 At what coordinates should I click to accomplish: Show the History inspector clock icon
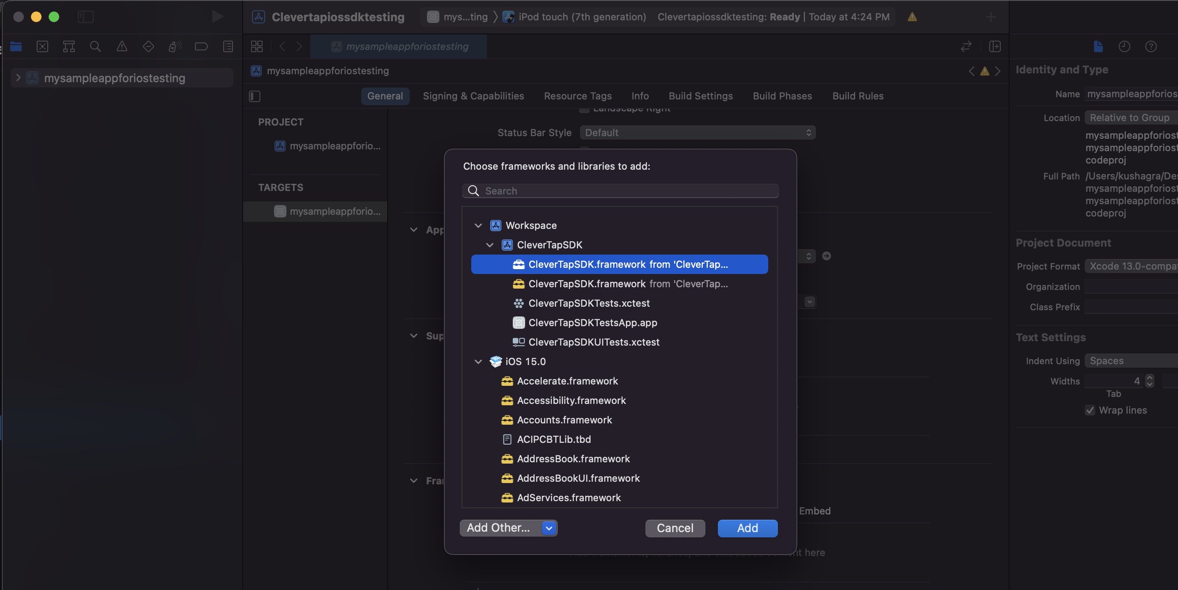click(1124, 46)
